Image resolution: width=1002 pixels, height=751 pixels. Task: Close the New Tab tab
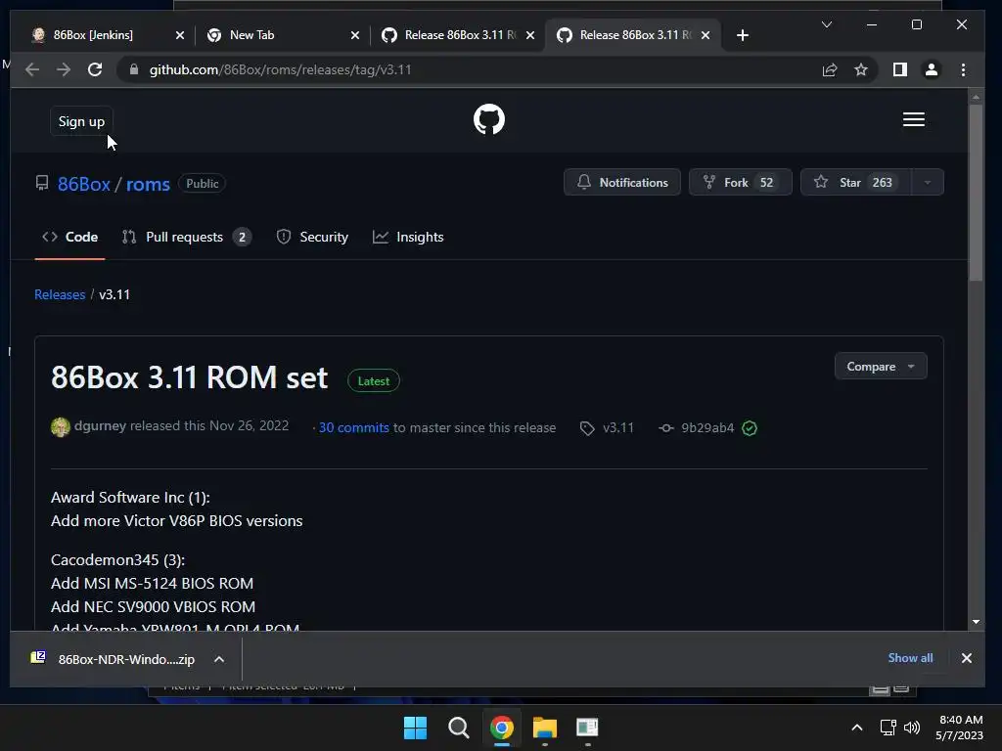click(354, 35)
